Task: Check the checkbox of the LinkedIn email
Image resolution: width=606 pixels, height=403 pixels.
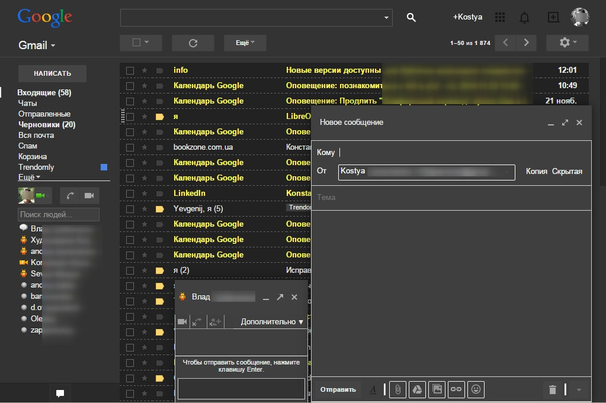Action: pyautogui.click(x=129, y=193)
